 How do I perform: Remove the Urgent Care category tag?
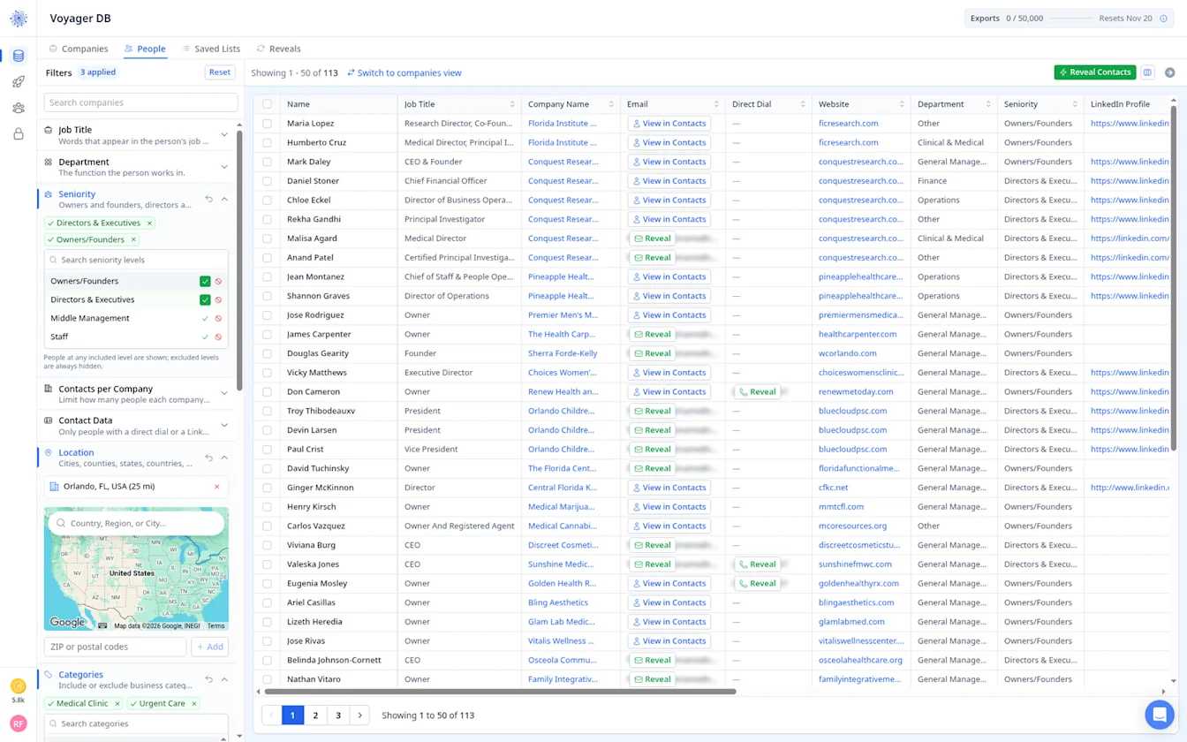coord(194,704)
